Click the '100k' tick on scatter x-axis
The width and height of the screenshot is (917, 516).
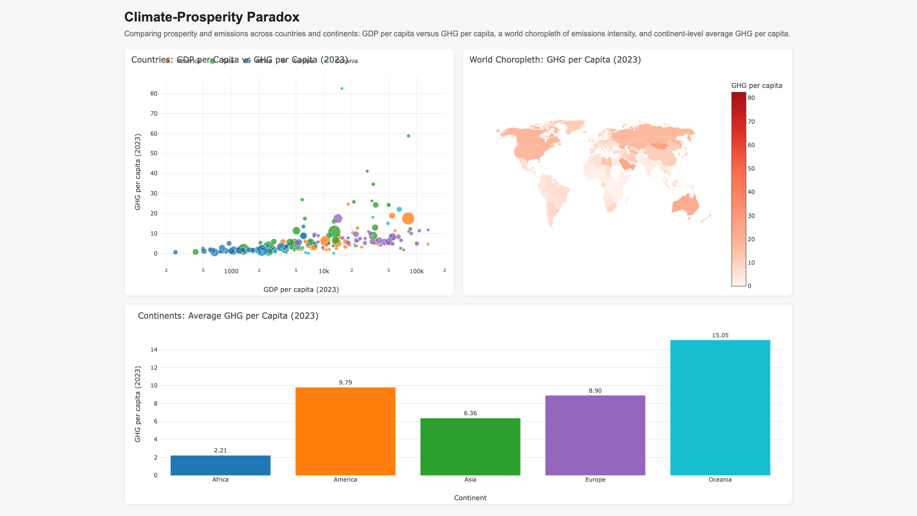(416, 271)
